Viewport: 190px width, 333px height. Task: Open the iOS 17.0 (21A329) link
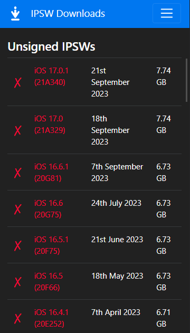pos(50,125)
